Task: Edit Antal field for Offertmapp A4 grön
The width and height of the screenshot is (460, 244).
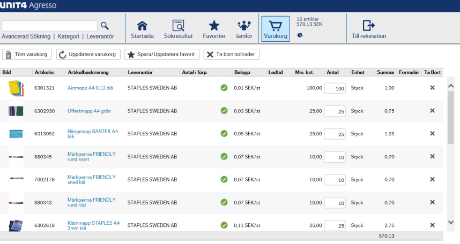Action: [x=335, y=111]
